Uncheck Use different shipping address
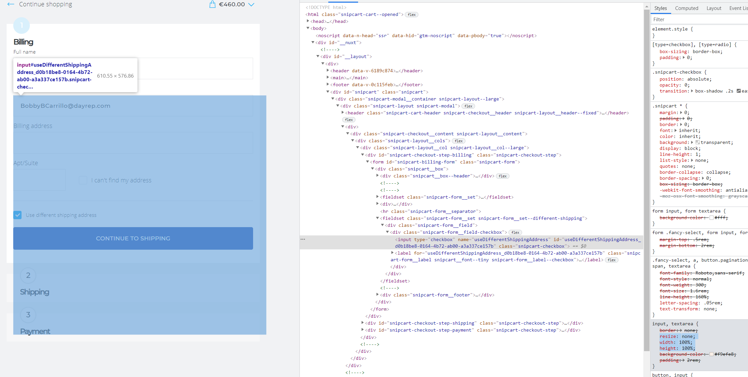 pyautogui.click(x=18, y=215)
